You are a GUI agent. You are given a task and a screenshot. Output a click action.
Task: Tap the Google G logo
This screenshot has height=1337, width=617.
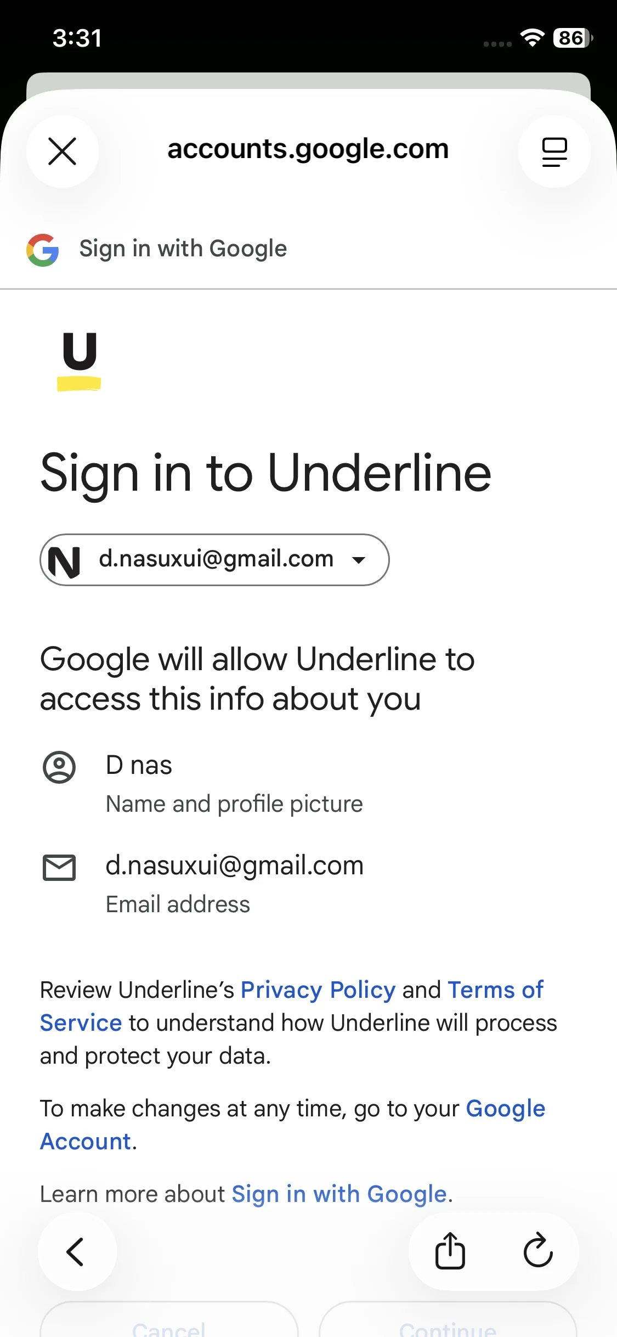pos(43,250)
